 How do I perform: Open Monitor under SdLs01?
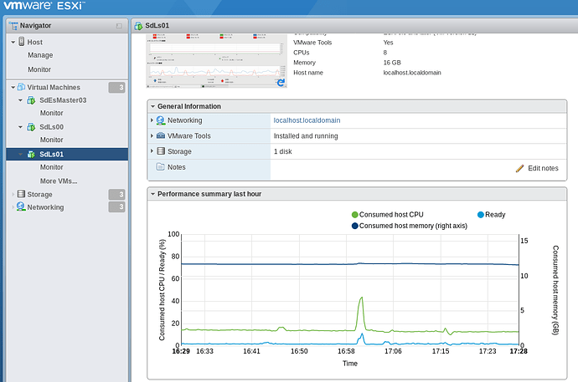52,167
